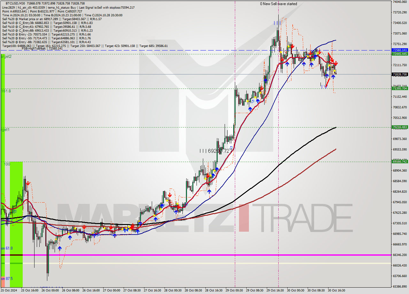
Task: Click the 68264.820 price axis label
Action: click(400, 192)
